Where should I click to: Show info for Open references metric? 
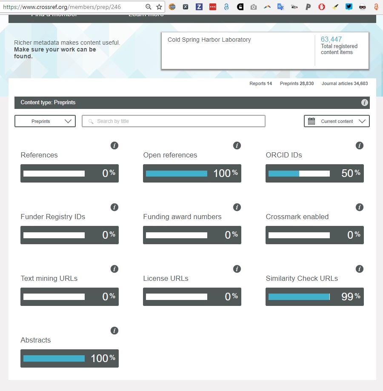tap(237, 146)
